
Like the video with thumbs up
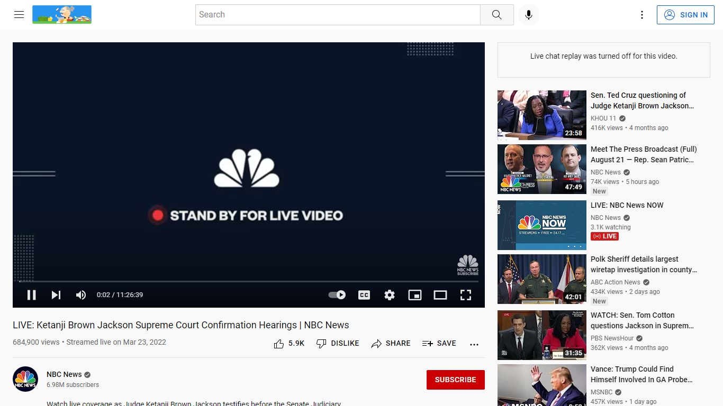289,344
